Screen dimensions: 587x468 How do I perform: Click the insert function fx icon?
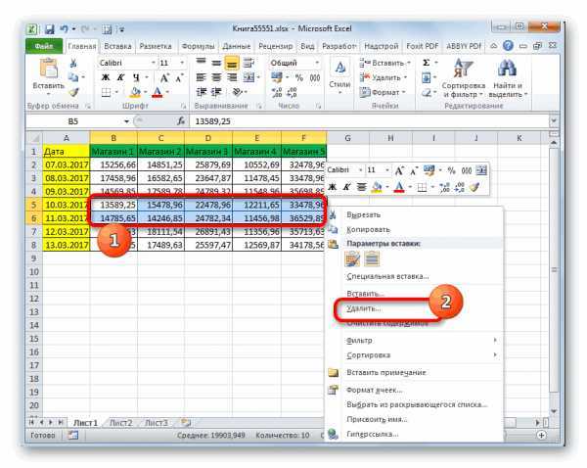(x=181, y=121)
